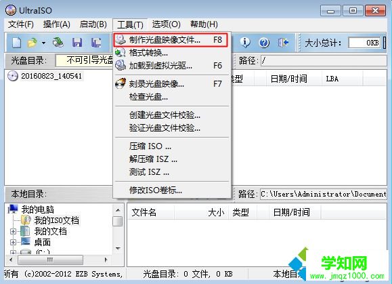The height and width of the screenshot is (284, 392).
Task: Click the upper 路径 field showing /
Action: tap(324, 60)
